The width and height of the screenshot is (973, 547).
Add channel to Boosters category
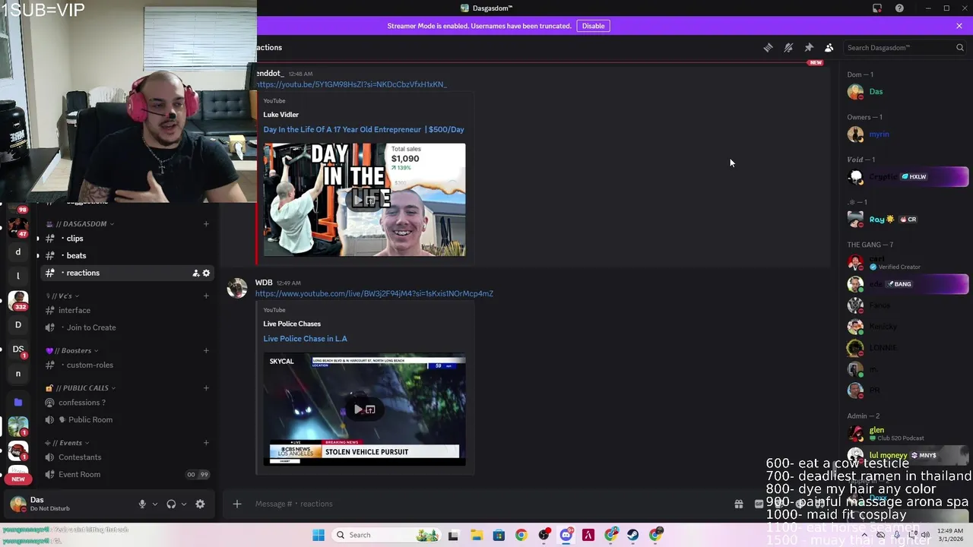point(206,350)
